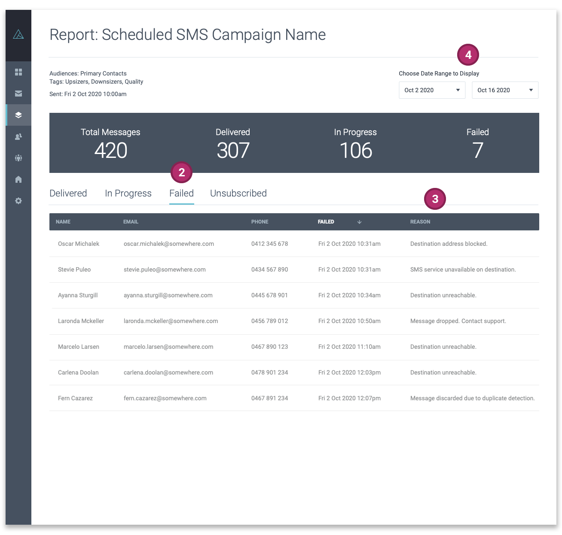This screenshot has height=535, width=562.
Task: Switch to the In Progress tab
Action: click(x=128, y=193)
